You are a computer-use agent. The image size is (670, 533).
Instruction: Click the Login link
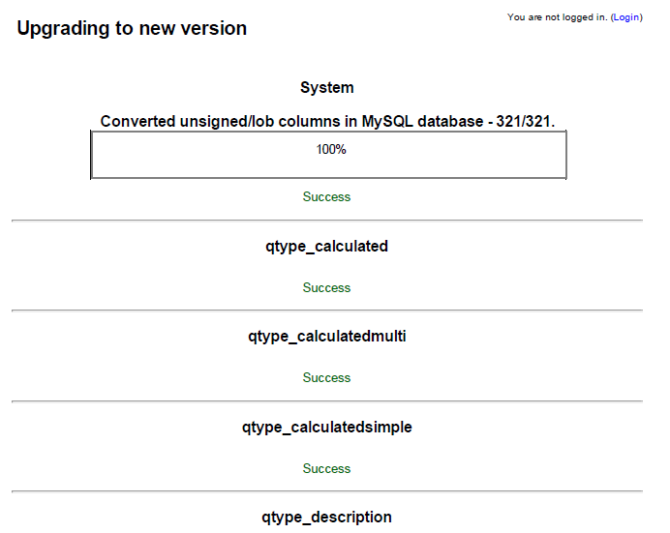(626, 17)
